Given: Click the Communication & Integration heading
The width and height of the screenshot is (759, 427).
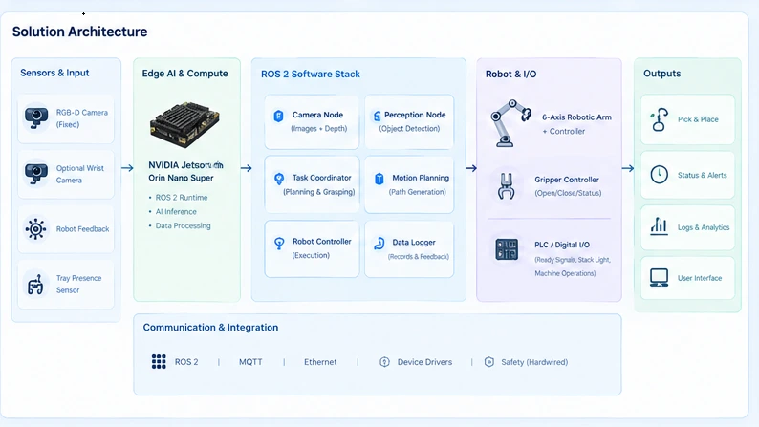Looking at the screenshot, I should (x=210, y=328).
